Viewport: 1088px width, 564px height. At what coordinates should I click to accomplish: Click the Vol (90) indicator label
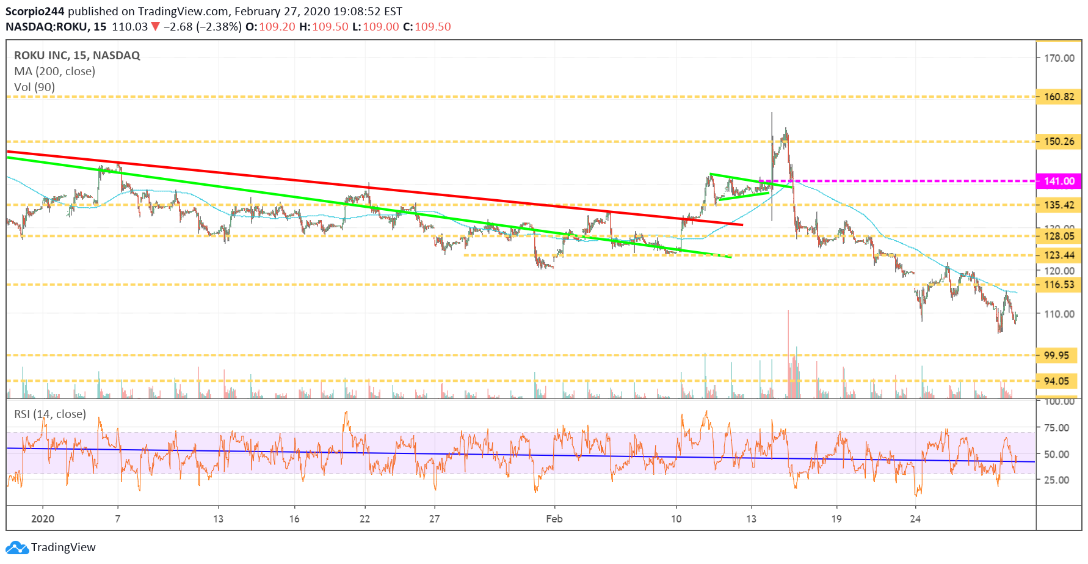click(34, 87)
